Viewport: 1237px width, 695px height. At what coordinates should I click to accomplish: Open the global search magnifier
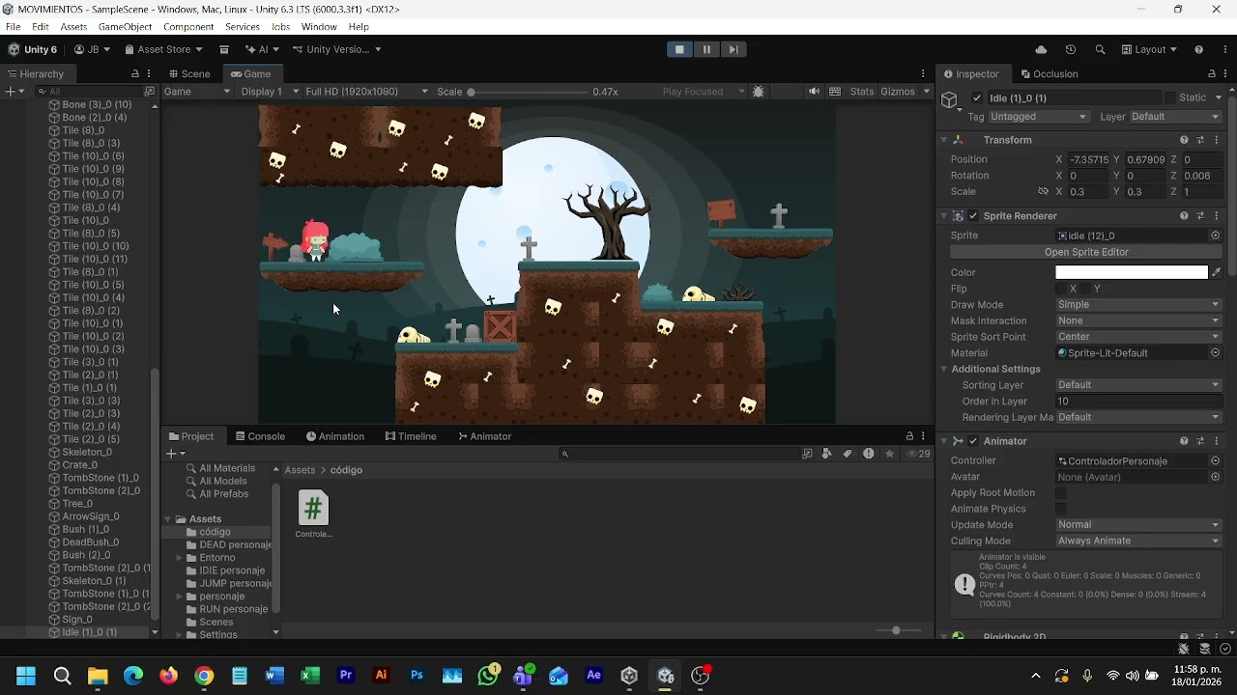(x=1100, y=49)
